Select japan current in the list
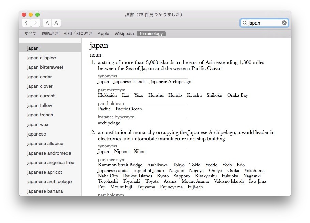 (50, 96)
